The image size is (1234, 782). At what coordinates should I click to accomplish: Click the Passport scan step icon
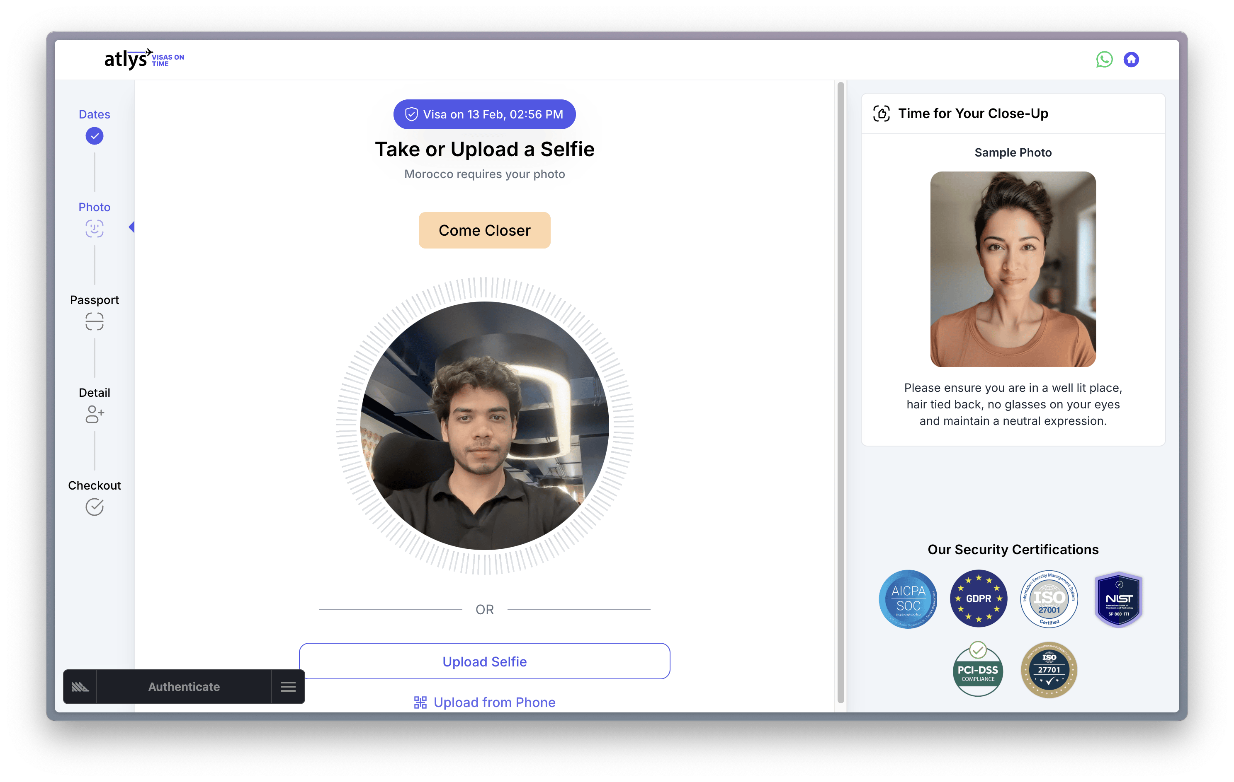coord(94,321)
